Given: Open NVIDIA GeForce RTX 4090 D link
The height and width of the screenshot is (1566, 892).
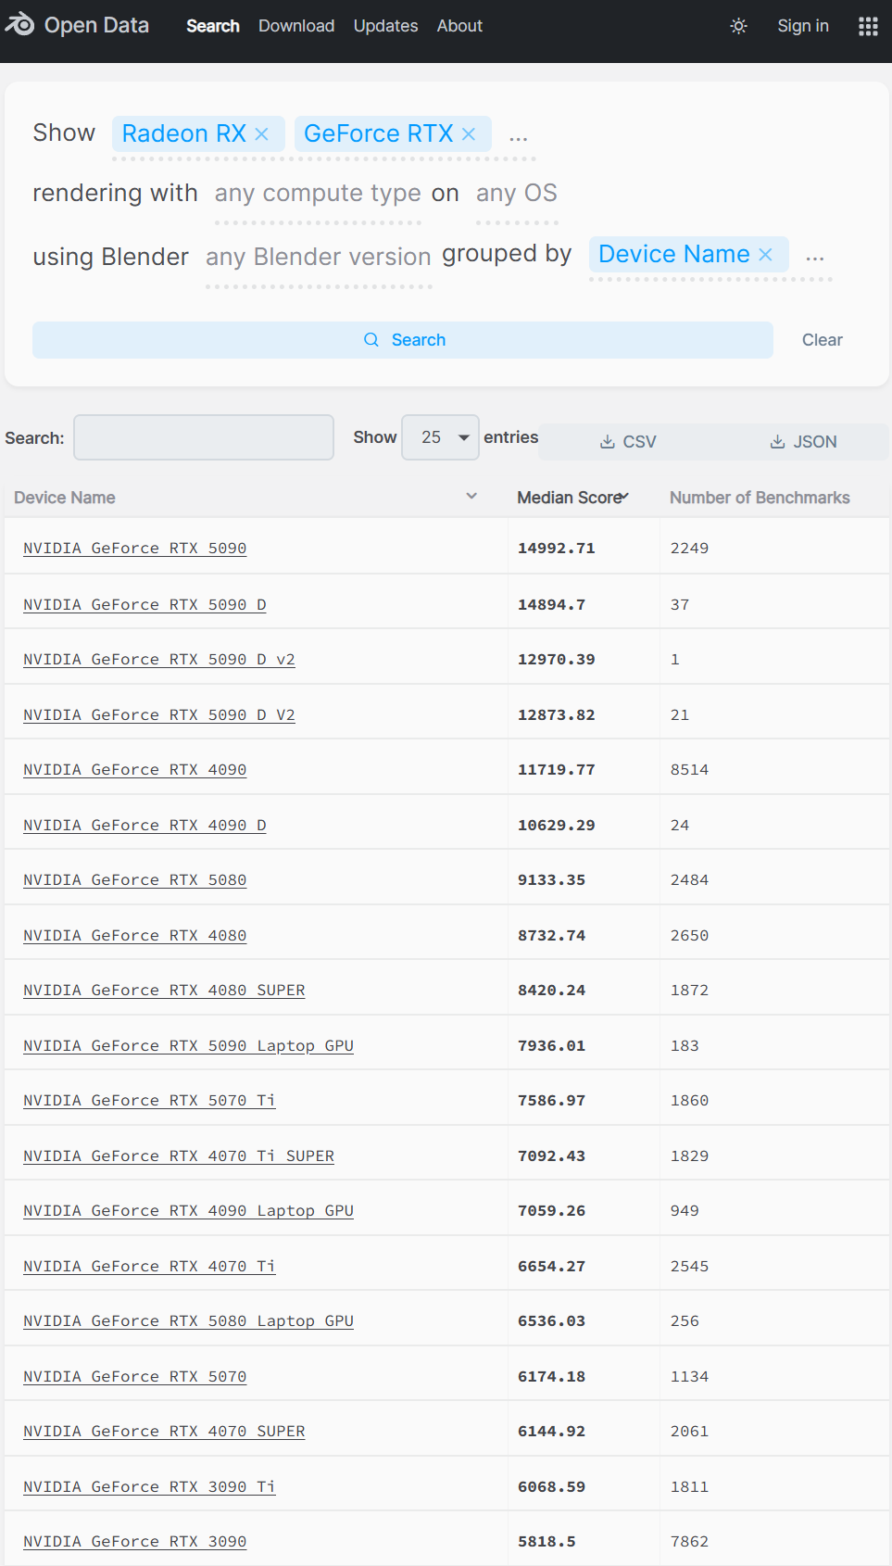Looking at the screenshot, I should click(x=144, y=826).
